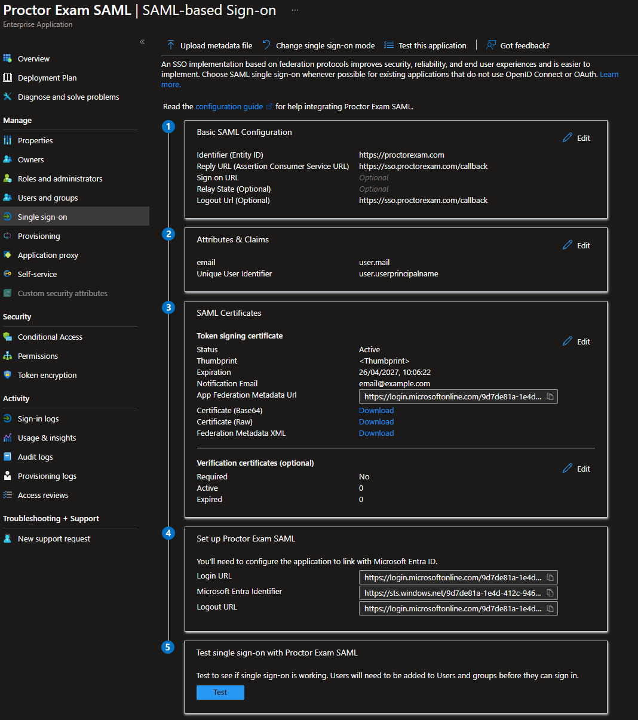Click the expiration date 26/04/2027, 10:06:22
The height and width of the screenshot is (720, 638).
click(x=395, y=373)
